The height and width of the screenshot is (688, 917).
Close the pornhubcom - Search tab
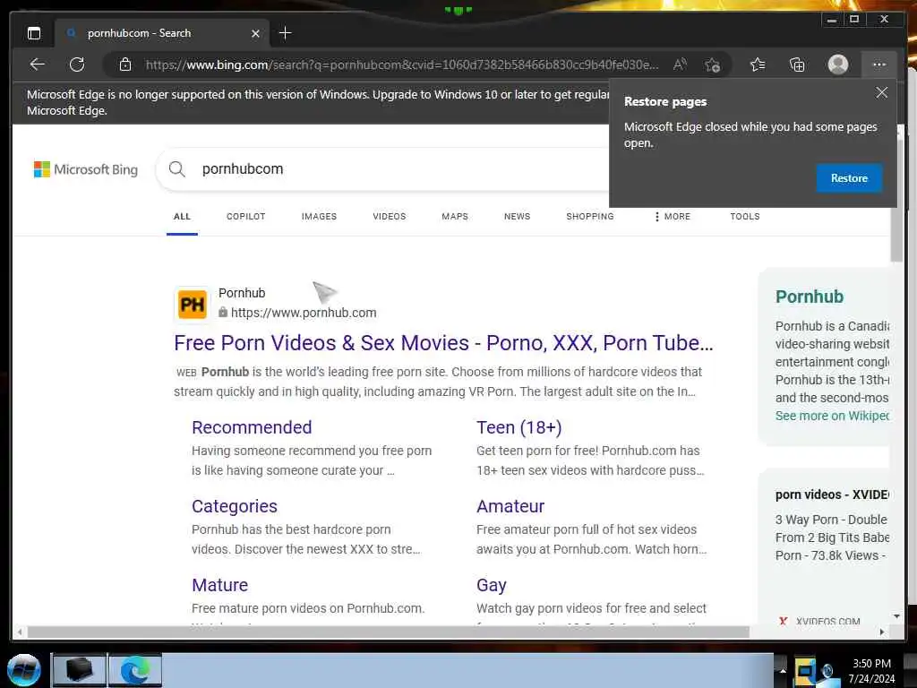pos(255,34)
